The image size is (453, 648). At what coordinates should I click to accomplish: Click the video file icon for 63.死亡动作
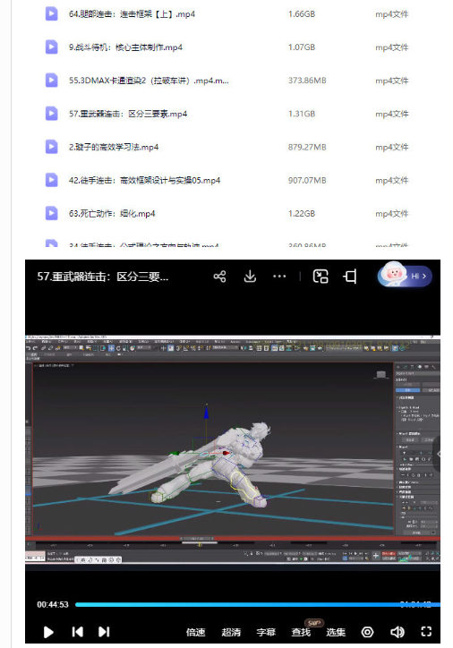pos(51,213)
